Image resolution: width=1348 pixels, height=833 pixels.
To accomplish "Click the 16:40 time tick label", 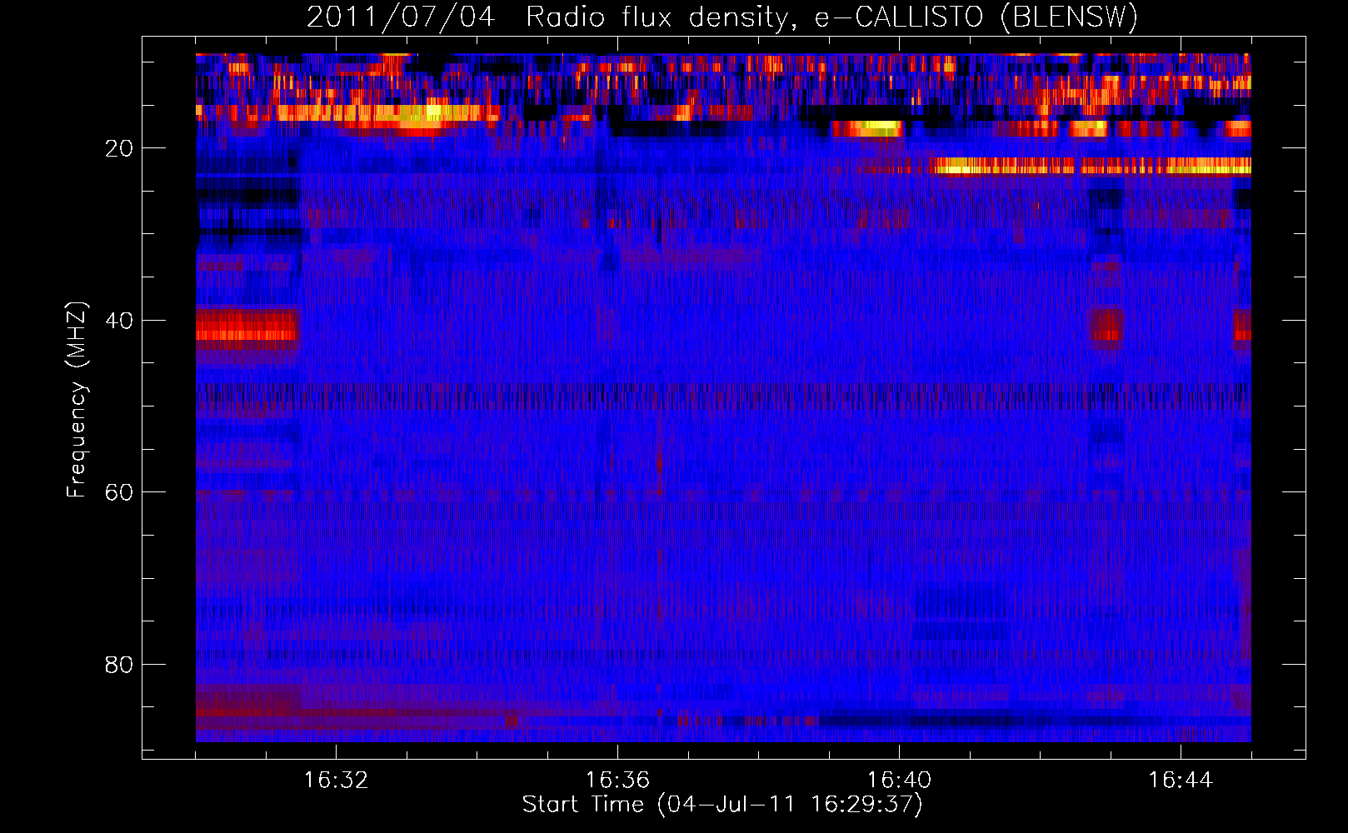I will pyautogui.click(x=899, y=781).
